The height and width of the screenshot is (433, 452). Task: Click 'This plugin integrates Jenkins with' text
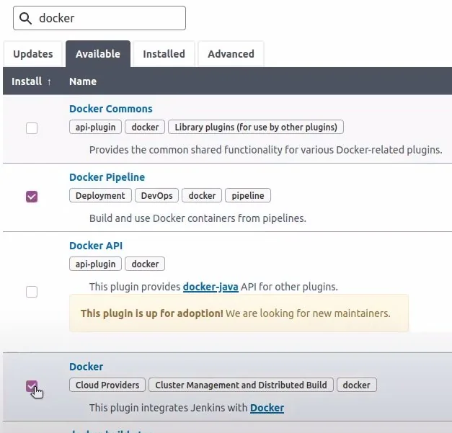pos(169,408)
